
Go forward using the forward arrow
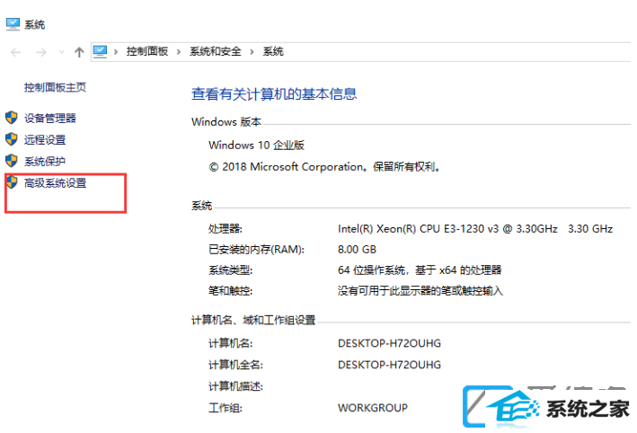pyautogui.click(x=41, y=52)
